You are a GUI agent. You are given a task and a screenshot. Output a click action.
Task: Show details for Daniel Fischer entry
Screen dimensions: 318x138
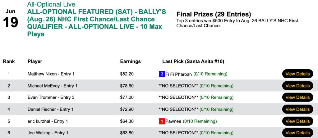pyautogui.click(x=297, y=109)
